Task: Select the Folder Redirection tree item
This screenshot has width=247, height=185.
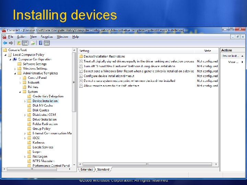Action: [45, 124]
